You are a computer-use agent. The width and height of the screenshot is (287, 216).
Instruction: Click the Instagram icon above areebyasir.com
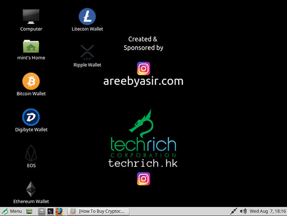click(143, 68)
